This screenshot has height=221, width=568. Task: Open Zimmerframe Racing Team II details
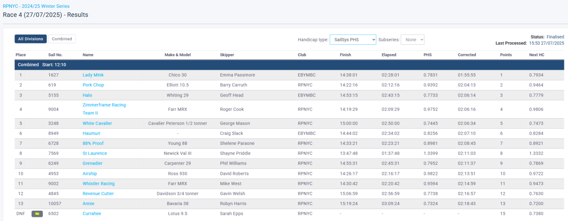[104, 105]
